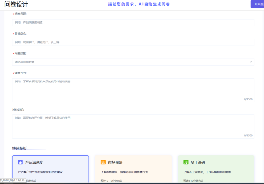The width and height of the screenshot is (264, 184).
Task: Click the 目标受众 field label
Action: [x=21, y=34]
